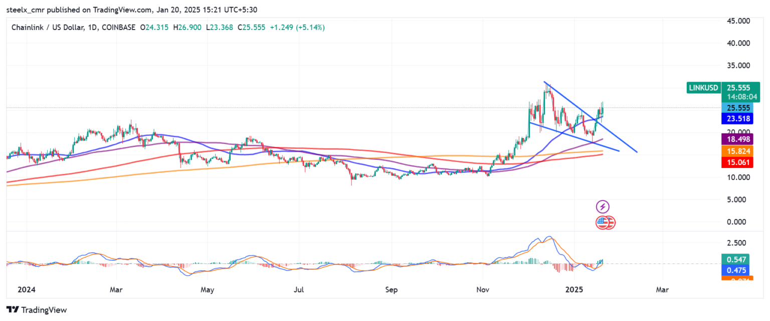Click the blue 0.475 signal line label

click(735, 270)
